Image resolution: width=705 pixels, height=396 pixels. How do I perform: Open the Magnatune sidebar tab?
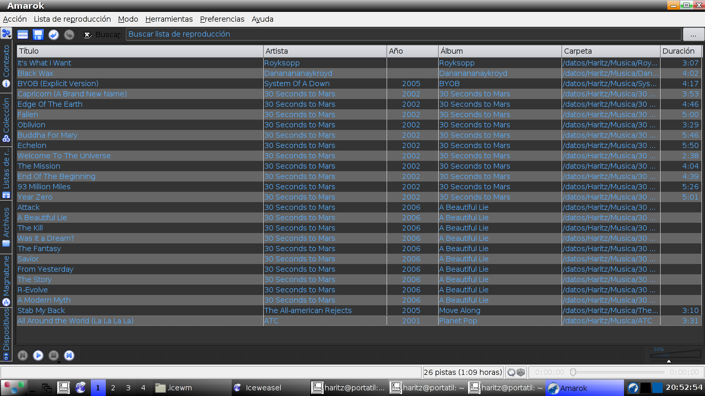coord(6,280)
